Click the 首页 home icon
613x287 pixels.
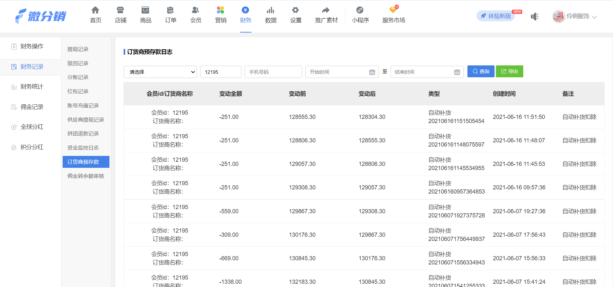click(x=95, y=10)
